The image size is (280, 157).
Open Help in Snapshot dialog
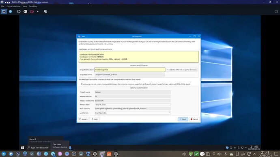(95, 119)
